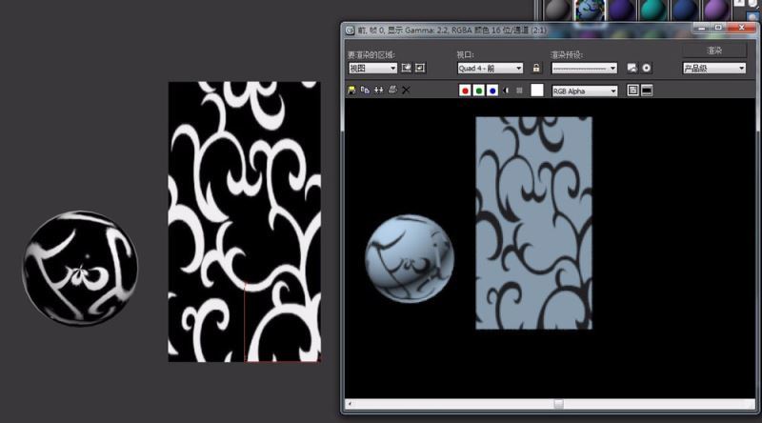Clear the rendered frame with the X icon
Screen dimensions: 762x423
406,91
